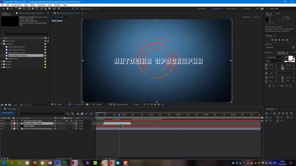Step to previous frame in Preview panel
The width and height of the screenshot is (296, 166).
pyautogui.click(x=276, y=40)
